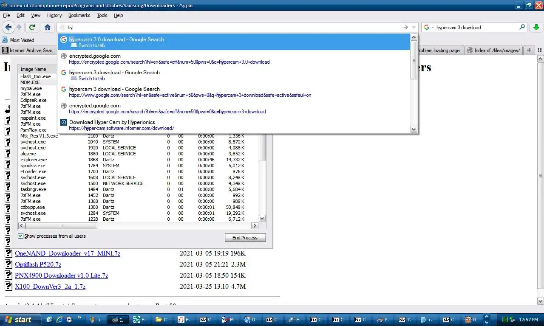
Task: Click the Windows start button
Action: tap(20, 320)
